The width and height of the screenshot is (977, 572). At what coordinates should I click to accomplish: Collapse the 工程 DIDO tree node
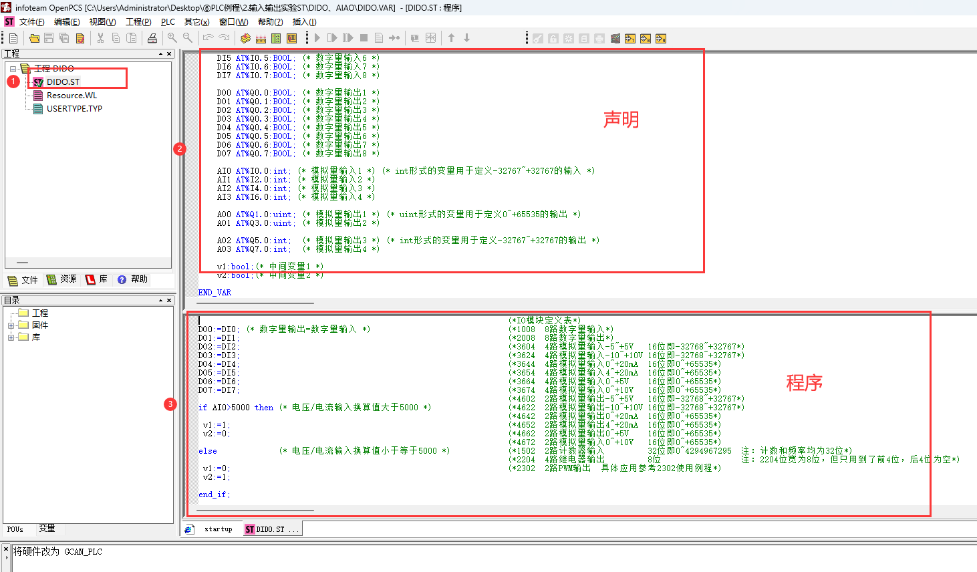tap(13, 69)
